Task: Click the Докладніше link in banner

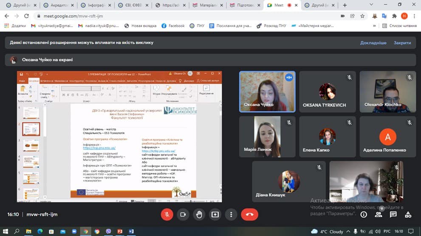Action: [x=373, y=43]
